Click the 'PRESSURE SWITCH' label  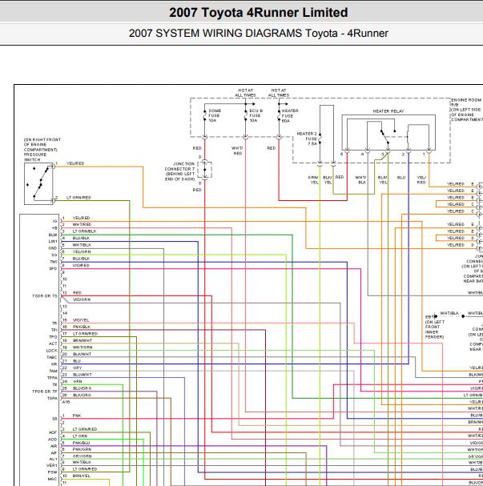click(35, 157)
